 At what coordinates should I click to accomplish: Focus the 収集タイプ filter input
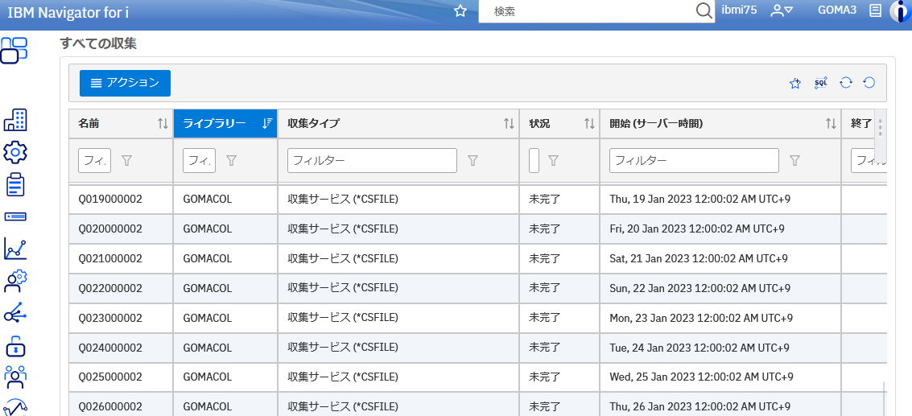click(x=372, y=161)
